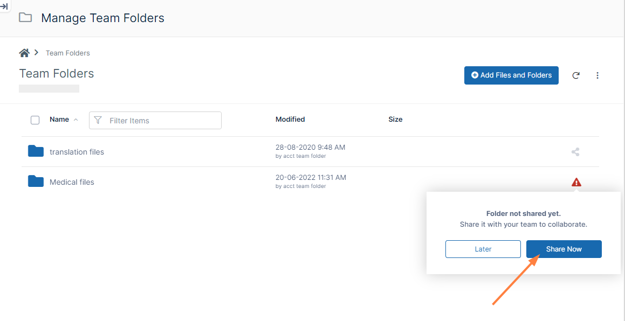Click the Manage Team Folders folder icon
This screenshot has width=625, height=321.
25,18
